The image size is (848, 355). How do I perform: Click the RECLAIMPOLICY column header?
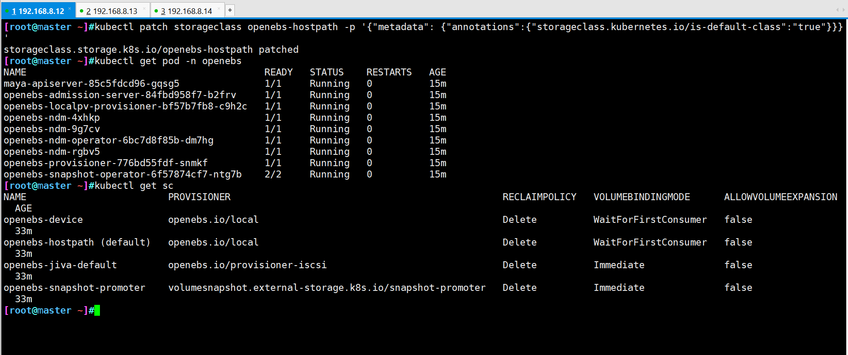coord(539,197)
